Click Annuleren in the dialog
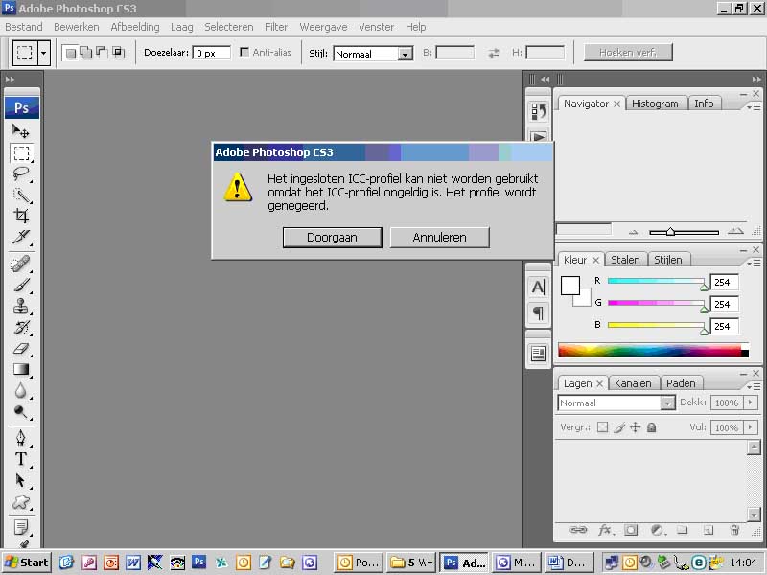Viewport: 767px width, 575px height. pos(439,237)
